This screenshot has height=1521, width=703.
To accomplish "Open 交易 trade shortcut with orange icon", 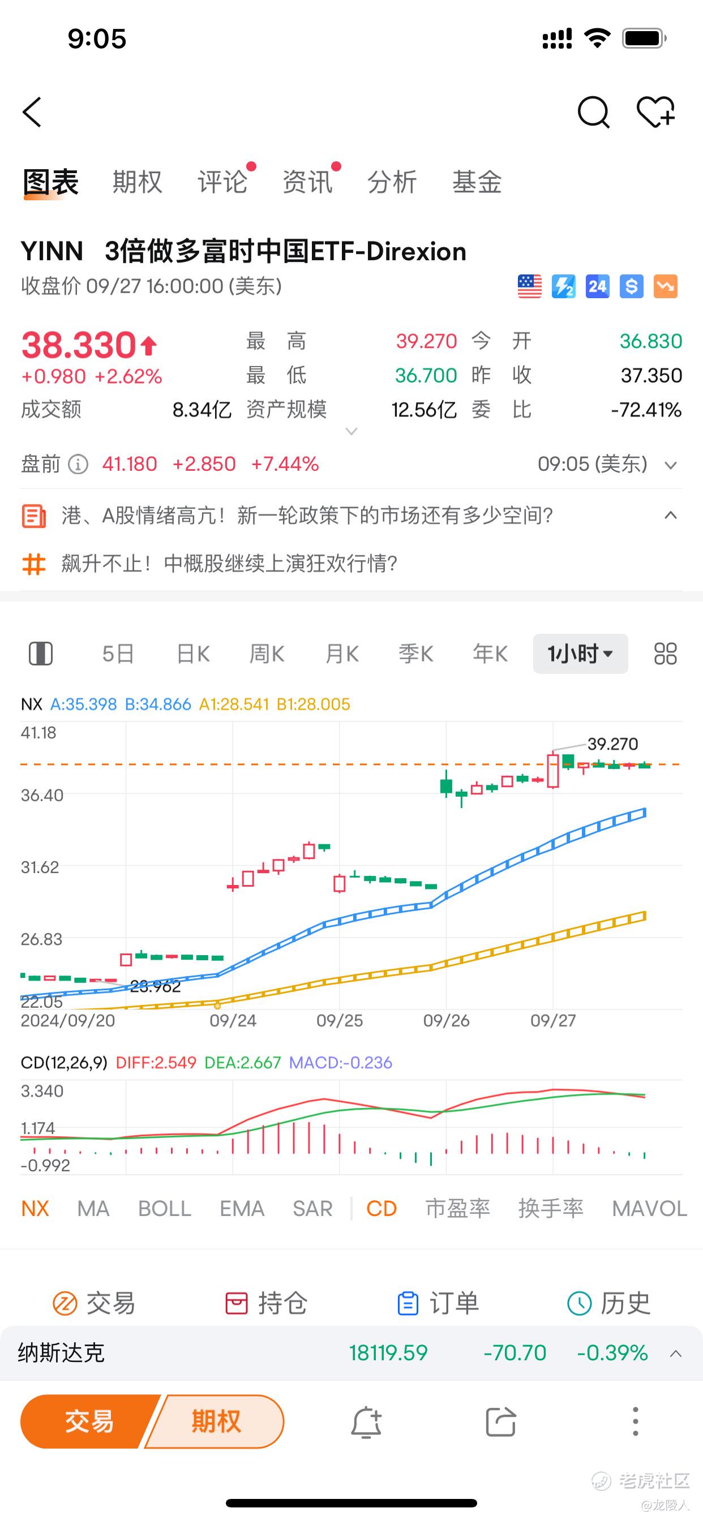I will coord(94,1303).
